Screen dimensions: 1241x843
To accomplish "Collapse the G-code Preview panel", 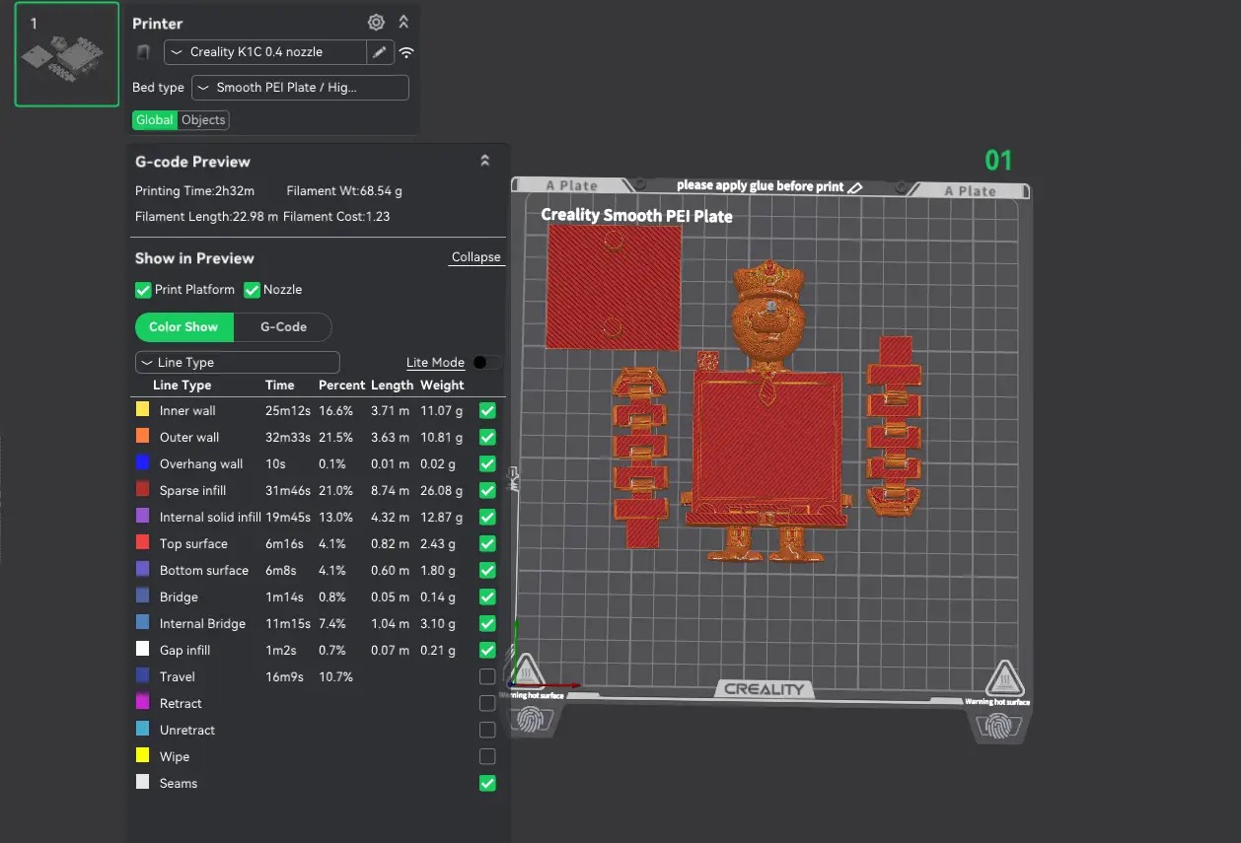I will (484, 161).
